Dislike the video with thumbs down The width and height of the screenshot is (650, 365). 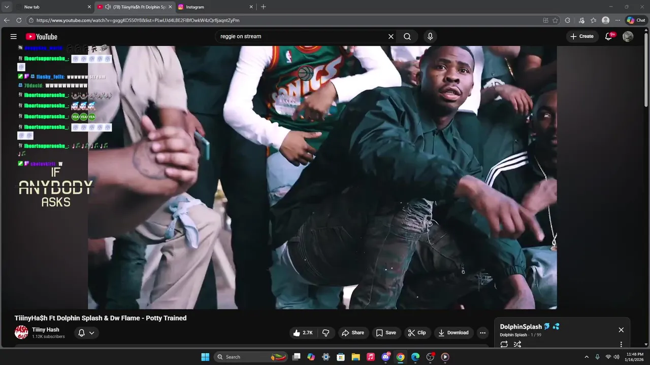(326, 333)
